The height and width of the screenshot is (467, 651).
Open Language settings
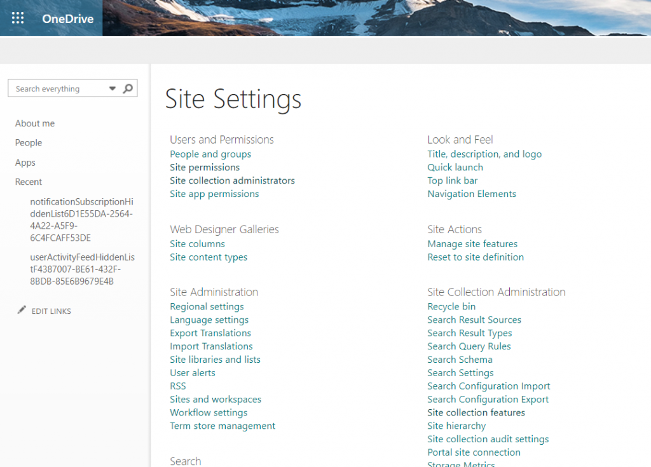pyautogui.click(x=209, y=320)
